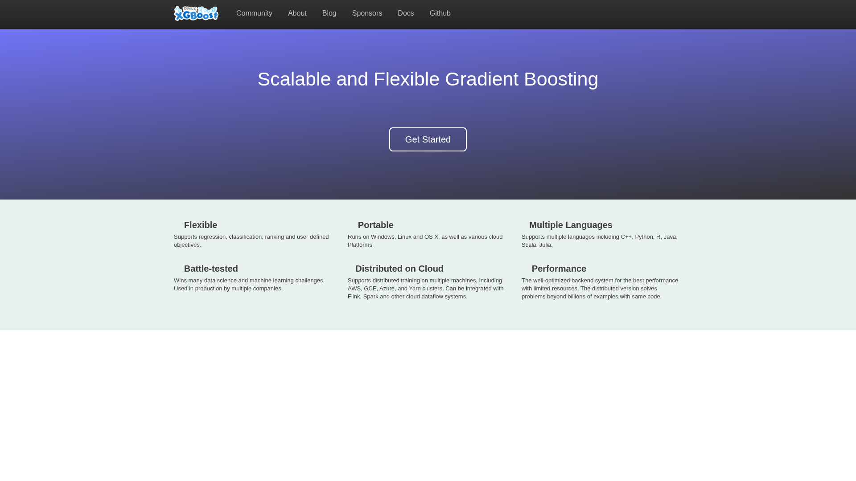This screenshot has width=856, height=481.
Task: Click the Get Started button
Action: point(428,139)
